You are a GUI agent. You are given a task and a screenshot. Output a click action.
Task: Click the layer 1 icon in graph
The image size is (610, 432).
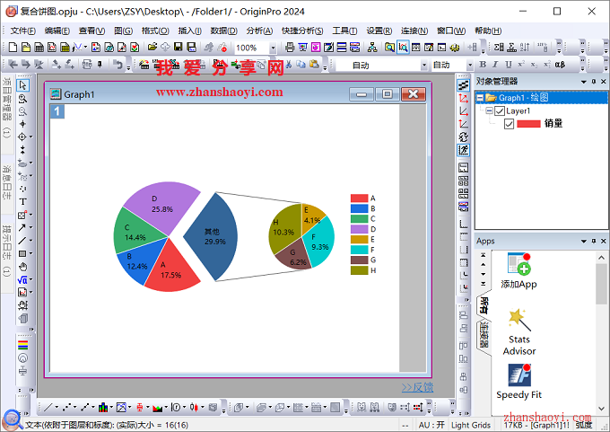tap(57, 111)
